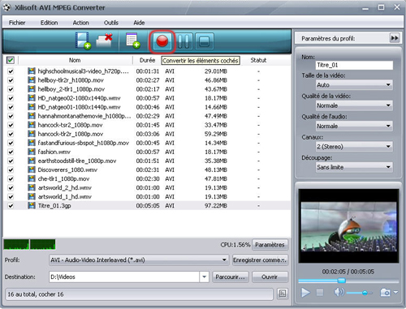Open snapshot options arrow next to camera
406x309 pixels.
395,292
